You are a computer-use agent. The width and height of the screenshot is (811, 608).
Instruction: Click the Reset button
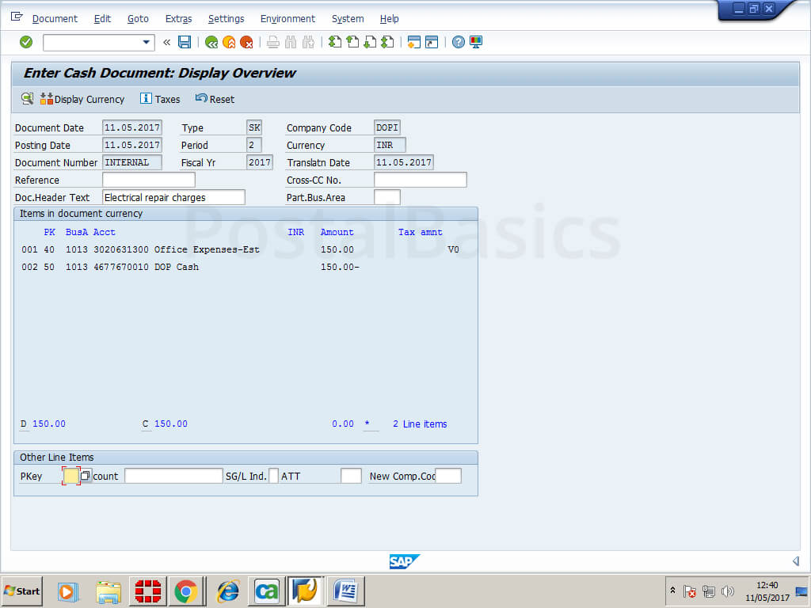(215, 99)
